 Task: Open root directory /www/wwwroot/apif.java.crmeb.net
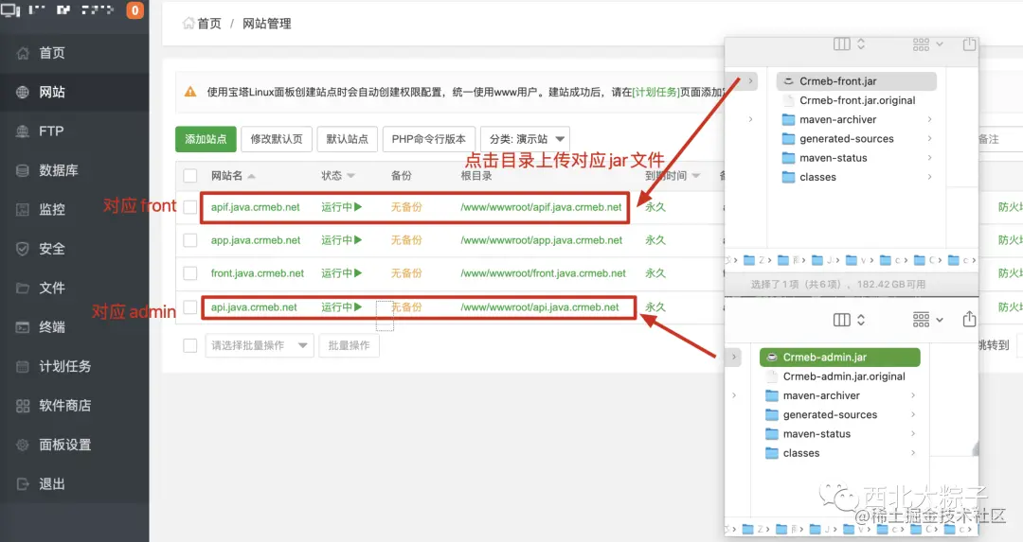pos(541,207)
